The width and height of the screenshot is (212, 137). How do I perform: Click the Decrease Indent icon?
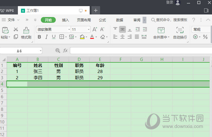click(138, 29)
